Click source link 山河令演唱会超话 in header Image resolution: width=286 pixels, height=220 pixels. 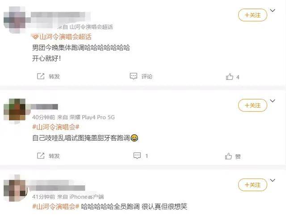coord(91,27)
